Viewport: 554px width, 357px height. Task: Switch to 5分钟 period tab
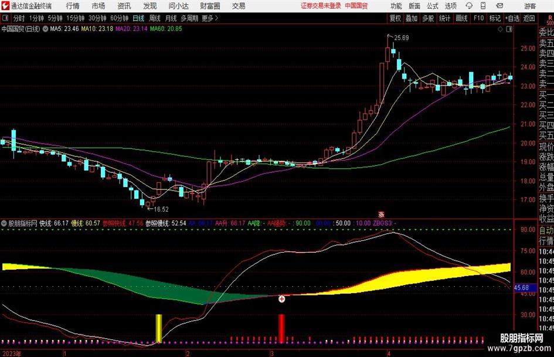pos(55,18)
